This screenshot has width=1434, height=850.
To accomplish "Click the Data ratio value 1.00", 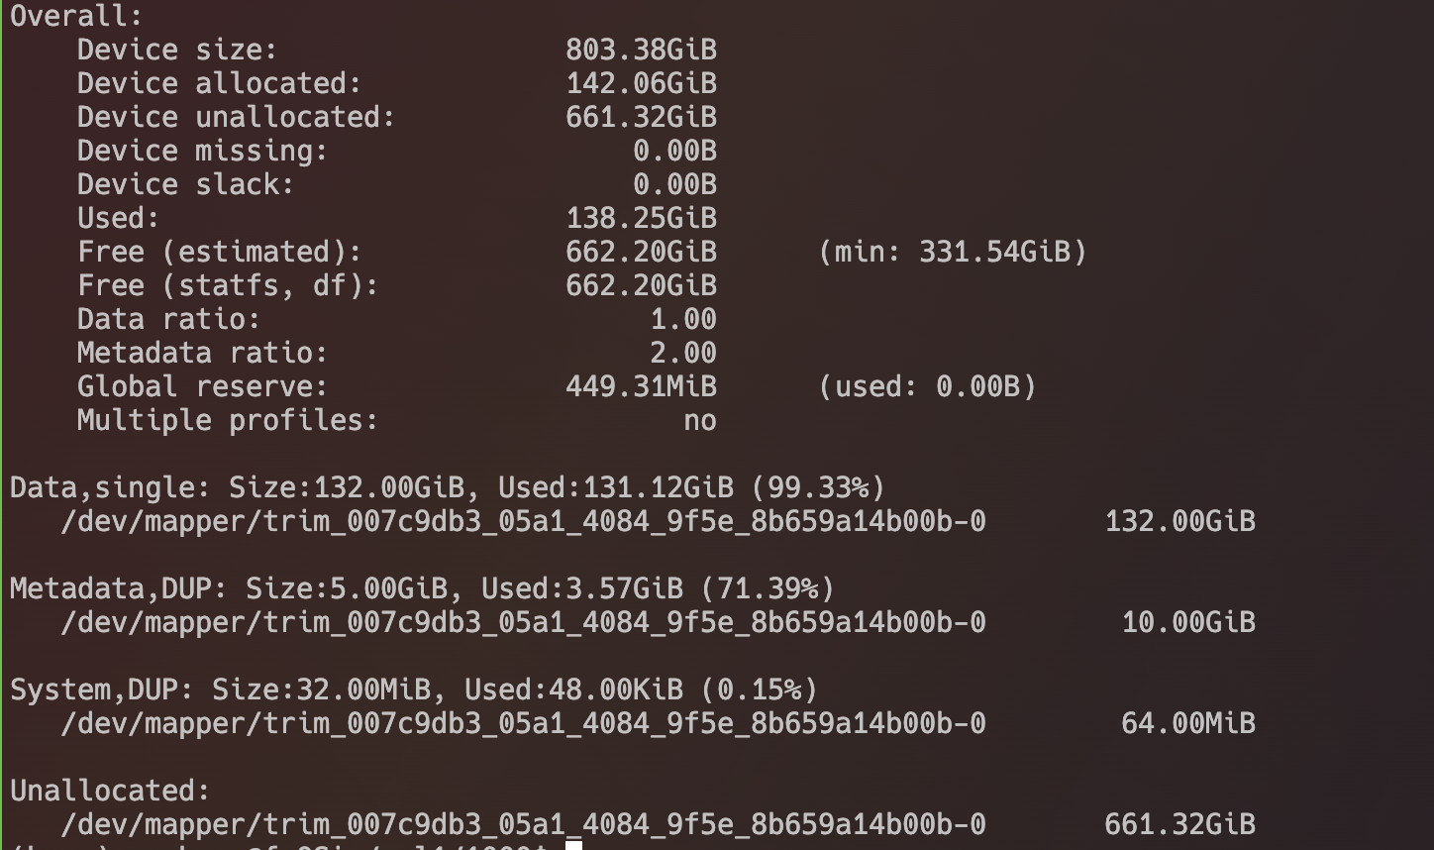I will pyautogui.click(x=683, y=319).
